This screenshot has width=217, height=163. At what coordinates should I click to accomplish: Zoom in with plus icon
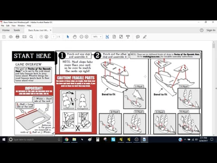coord(86,37)
